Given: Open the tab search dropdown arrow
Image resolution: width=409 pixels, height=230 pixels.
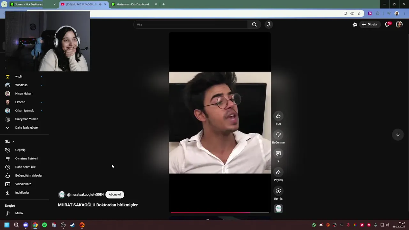Looking at the screenshot, I should point(4,4).
